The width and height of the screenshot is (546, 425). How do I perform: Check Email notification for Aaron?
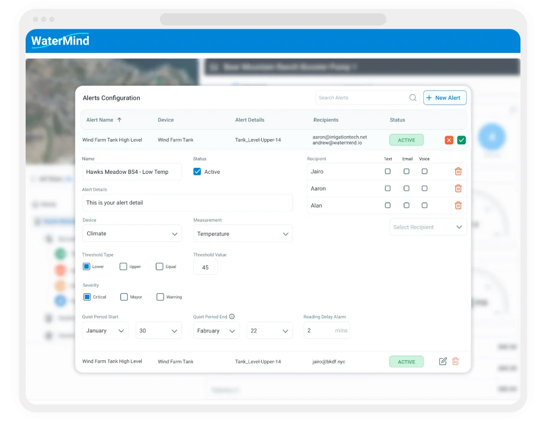point(406,188)
